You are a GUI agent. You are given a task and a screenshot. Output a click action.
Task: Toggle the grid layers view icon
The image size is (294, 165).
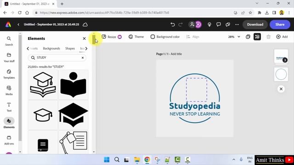pyautogui.click(x=257, y=37)
